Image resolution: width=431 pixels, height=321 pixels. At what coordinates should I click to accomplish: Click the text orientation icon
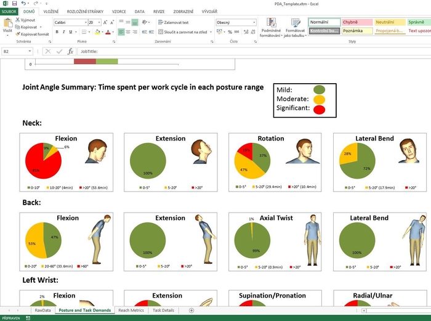click(x=145, y=22)
